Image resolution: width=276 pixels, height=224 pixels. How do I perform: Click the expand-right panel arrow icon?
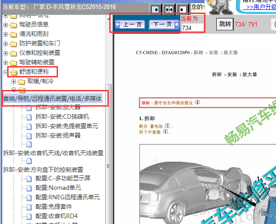[156, 9]
